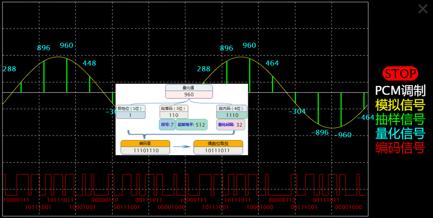Select the 量化值 960 box in popup
433x218 pixels.
189,91
